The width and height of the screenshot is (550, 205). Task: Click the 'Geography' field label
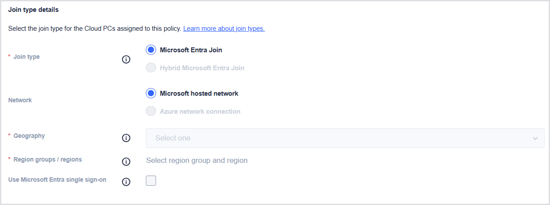click(x=29, y=136)
